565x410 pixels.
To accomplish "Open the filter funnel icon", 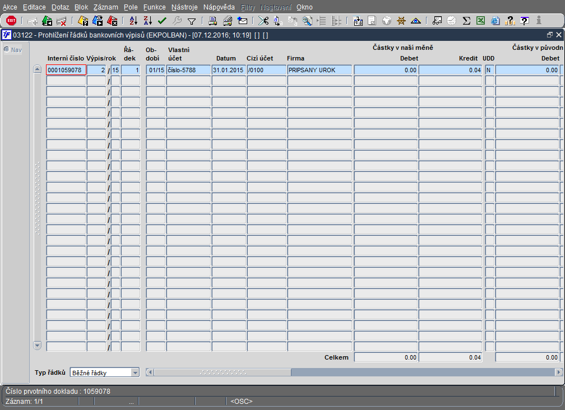I will click(192, 21).
